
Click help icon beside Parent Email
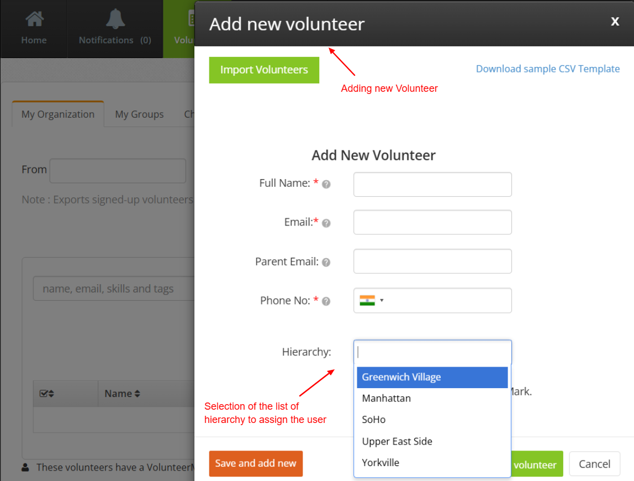click(325, 263)
